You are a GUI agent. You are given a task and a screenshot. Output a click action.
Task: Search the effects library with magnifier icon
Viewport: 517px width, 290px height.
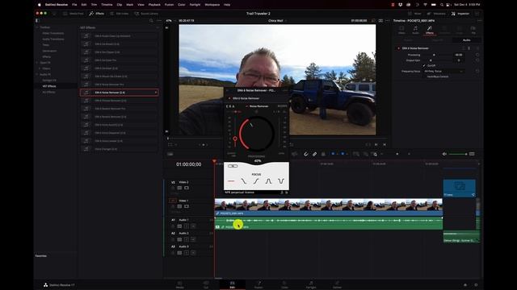click(x=151, y=21)
